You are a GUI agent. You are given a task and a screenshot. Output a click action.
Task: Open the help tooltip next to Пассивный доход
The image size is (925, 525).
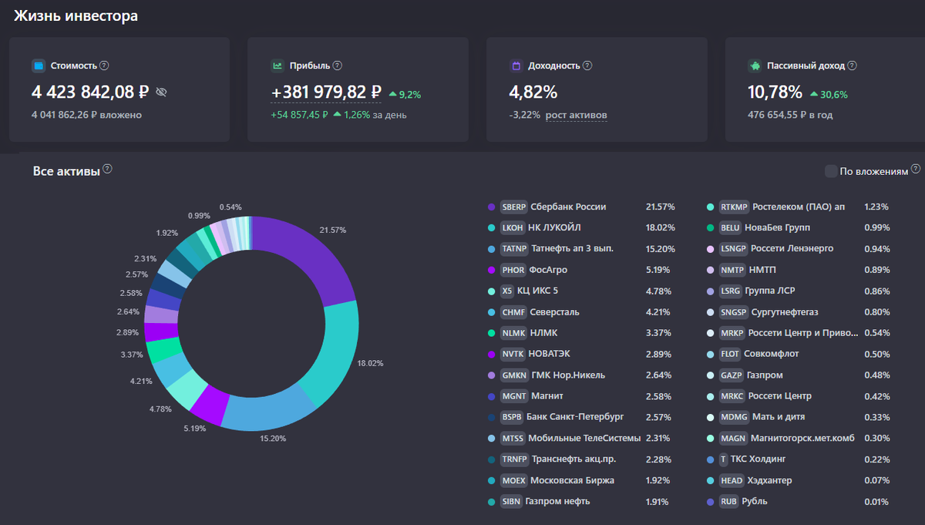[x=853, y=66]
